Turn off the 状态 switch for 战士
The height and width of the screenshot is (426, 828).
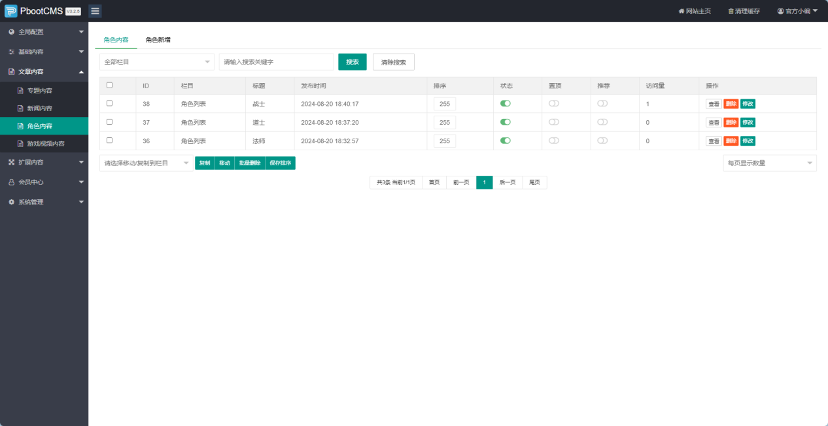click(x=506, y=103)
